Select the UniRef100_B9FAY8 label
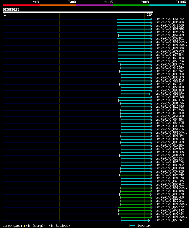Viewport: 189px width, 228px height. coord(170,162)
